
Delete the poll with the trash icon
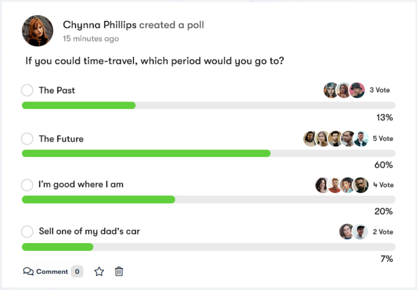click(119, 271)
